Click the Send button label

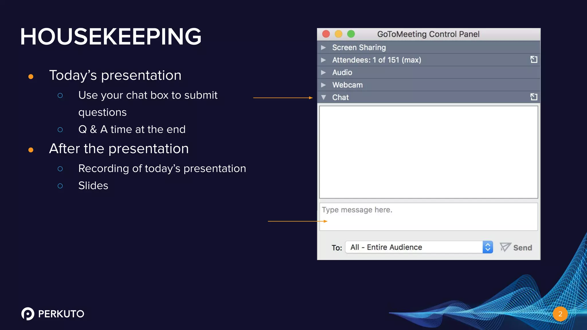[523, 248]
